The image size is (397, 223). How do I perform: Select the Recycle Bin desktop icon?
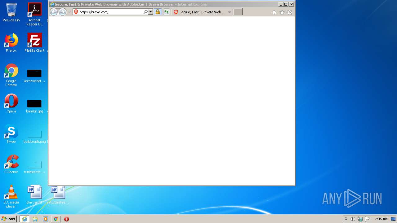point(11,12)
